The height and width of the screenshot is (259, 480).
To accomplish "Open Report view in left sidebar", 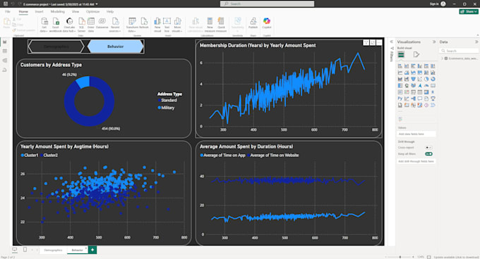I will click(5, 42).
